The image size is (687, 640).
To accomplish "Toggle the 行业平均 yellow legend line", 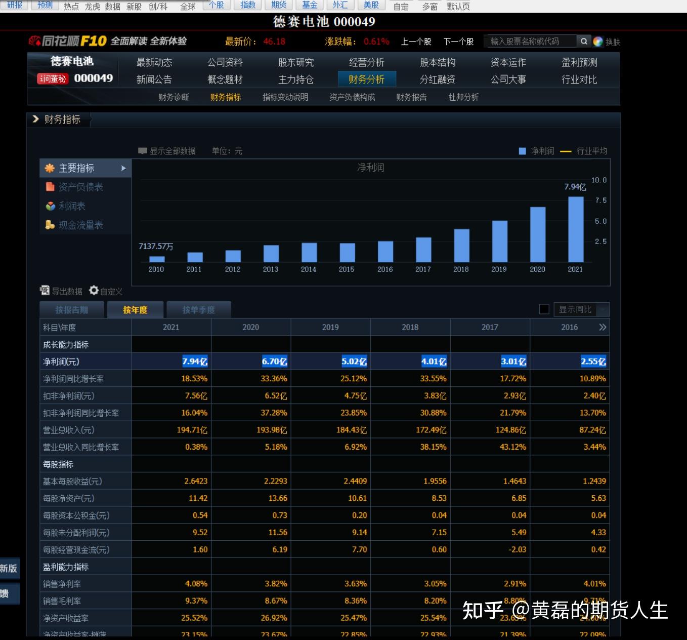I will [566, 151].
